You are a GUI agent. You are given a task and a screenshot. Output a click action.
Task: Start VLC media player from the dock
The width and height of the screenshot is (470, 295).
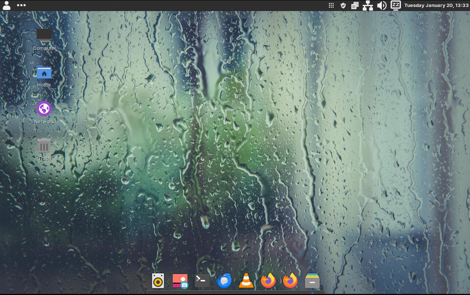pos(246,281)
